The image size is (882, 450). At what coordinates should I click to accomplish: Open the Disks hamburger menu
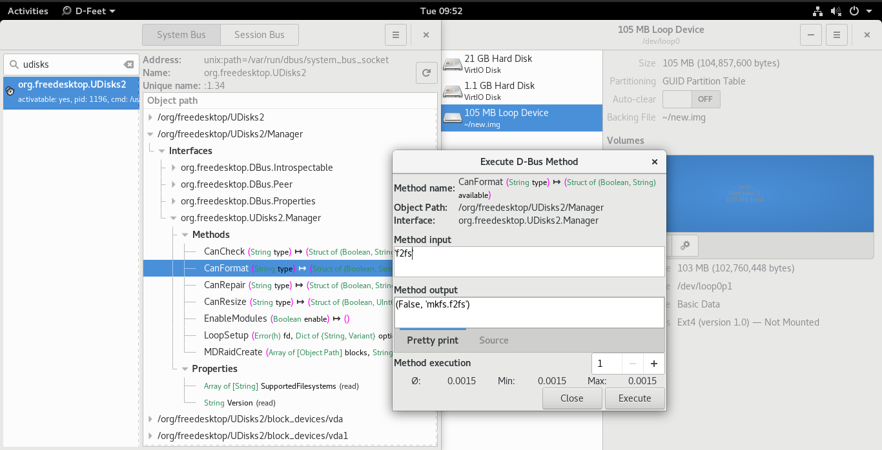[837, 35]
